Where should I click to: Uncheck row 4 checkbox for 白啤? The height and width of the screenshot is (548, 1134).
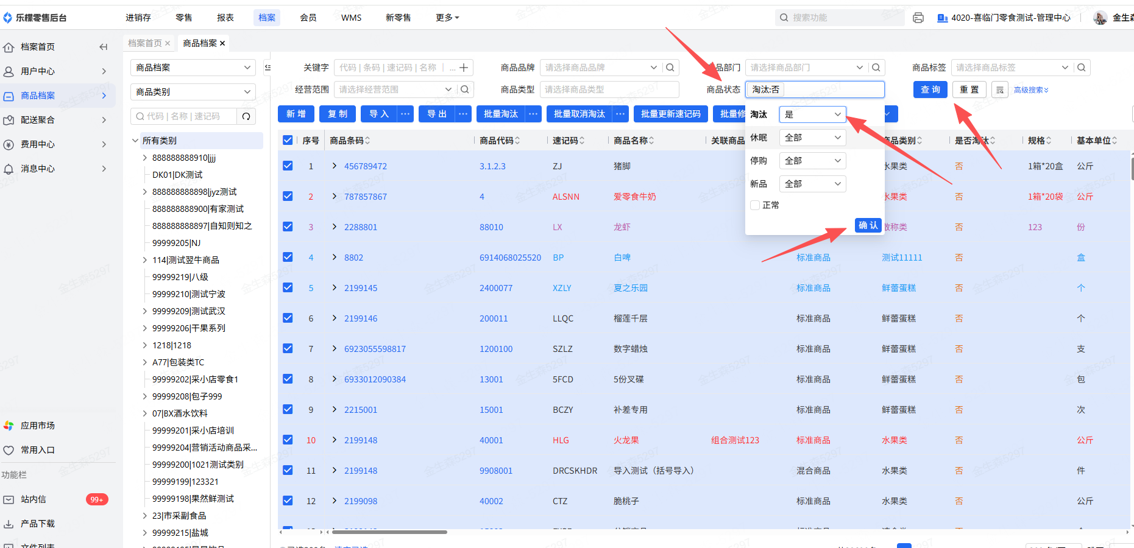288,257
